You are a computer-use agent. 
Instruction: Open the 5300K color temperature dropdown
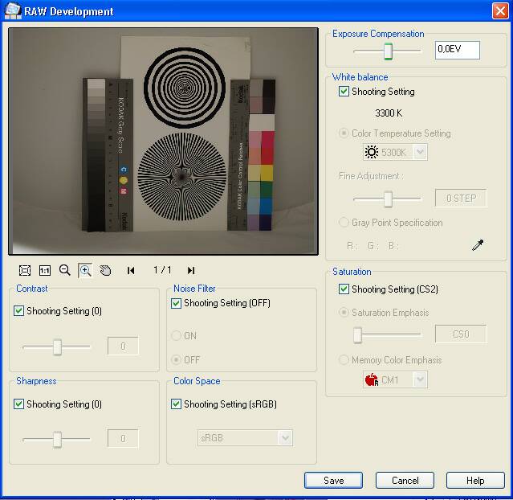pyautogui.click(x=420, y=152)
